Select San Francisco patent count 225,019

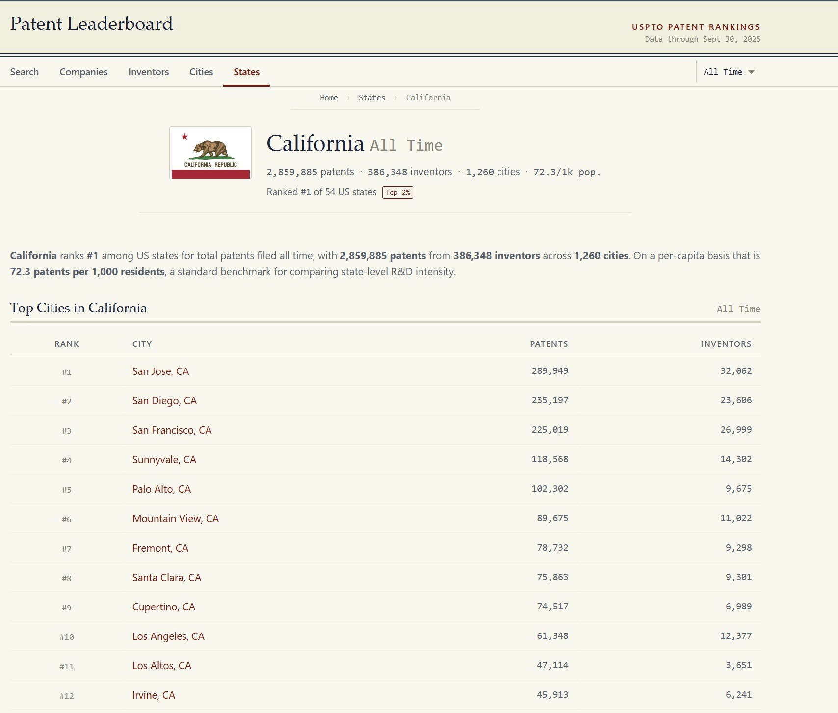point(550,430)
